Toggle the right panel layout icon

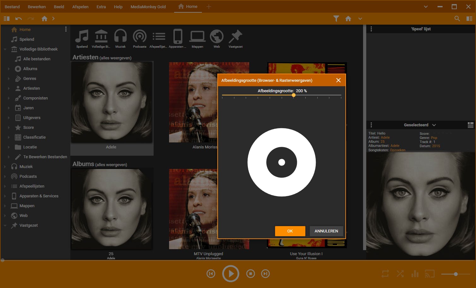469,19
